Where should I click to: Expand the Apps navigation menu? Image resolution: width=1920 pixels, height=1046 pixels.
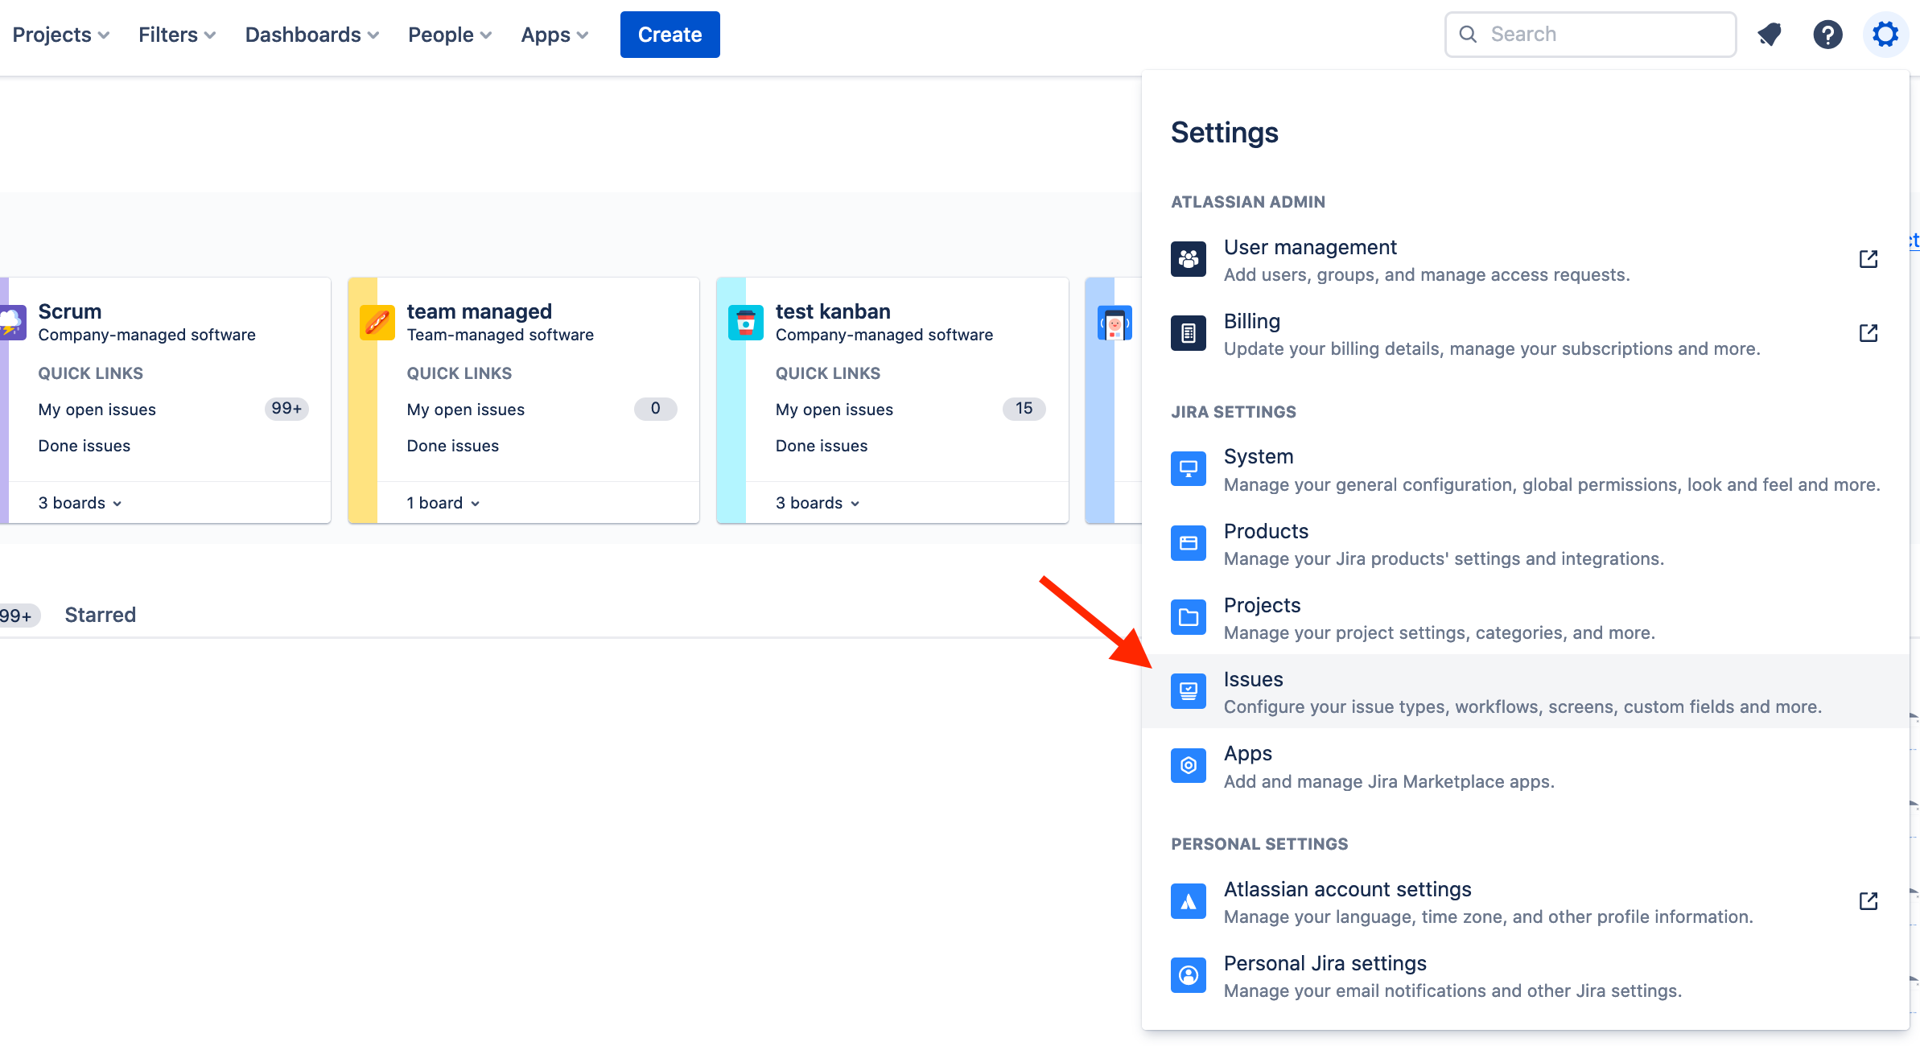(x=554, y=35)
